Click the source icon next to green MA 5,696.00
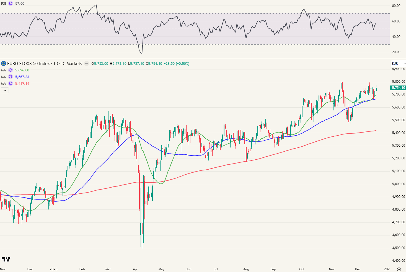 pyautogui.click(x=10, y=70)
